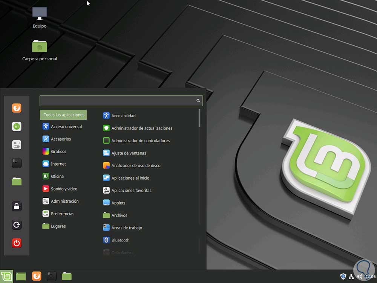Click the network connection tray icon

coord(351,277)
